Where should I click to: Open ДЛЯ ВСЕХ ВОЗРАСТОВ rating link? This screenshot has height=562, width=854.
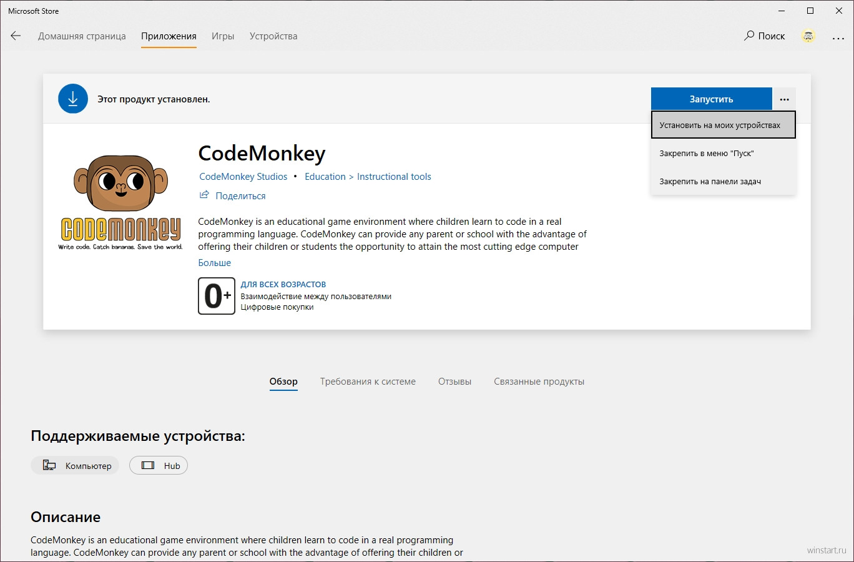pyautogui.click(x=283, y=284)
